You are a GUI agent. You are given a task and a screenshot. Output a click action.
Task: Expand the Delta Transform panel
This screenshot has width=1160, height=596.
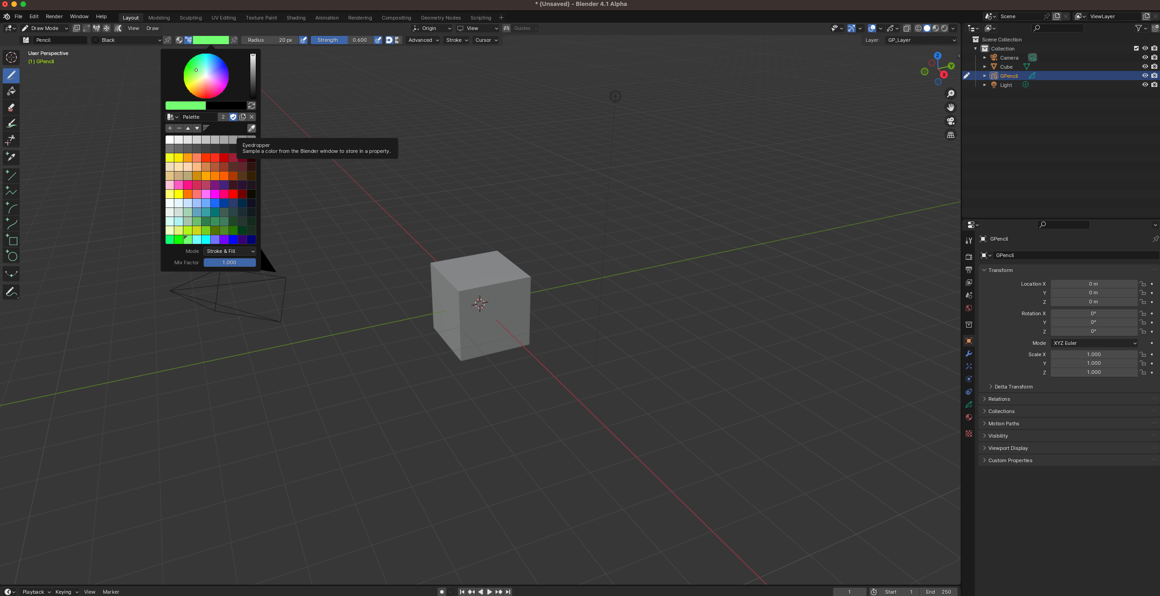1013,387
